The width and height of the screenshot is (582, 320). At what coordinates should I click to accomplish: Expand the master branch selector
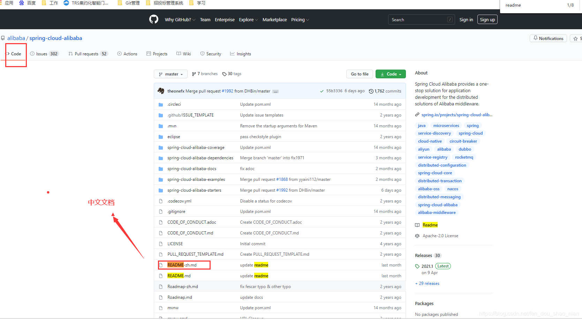point(171,74)
